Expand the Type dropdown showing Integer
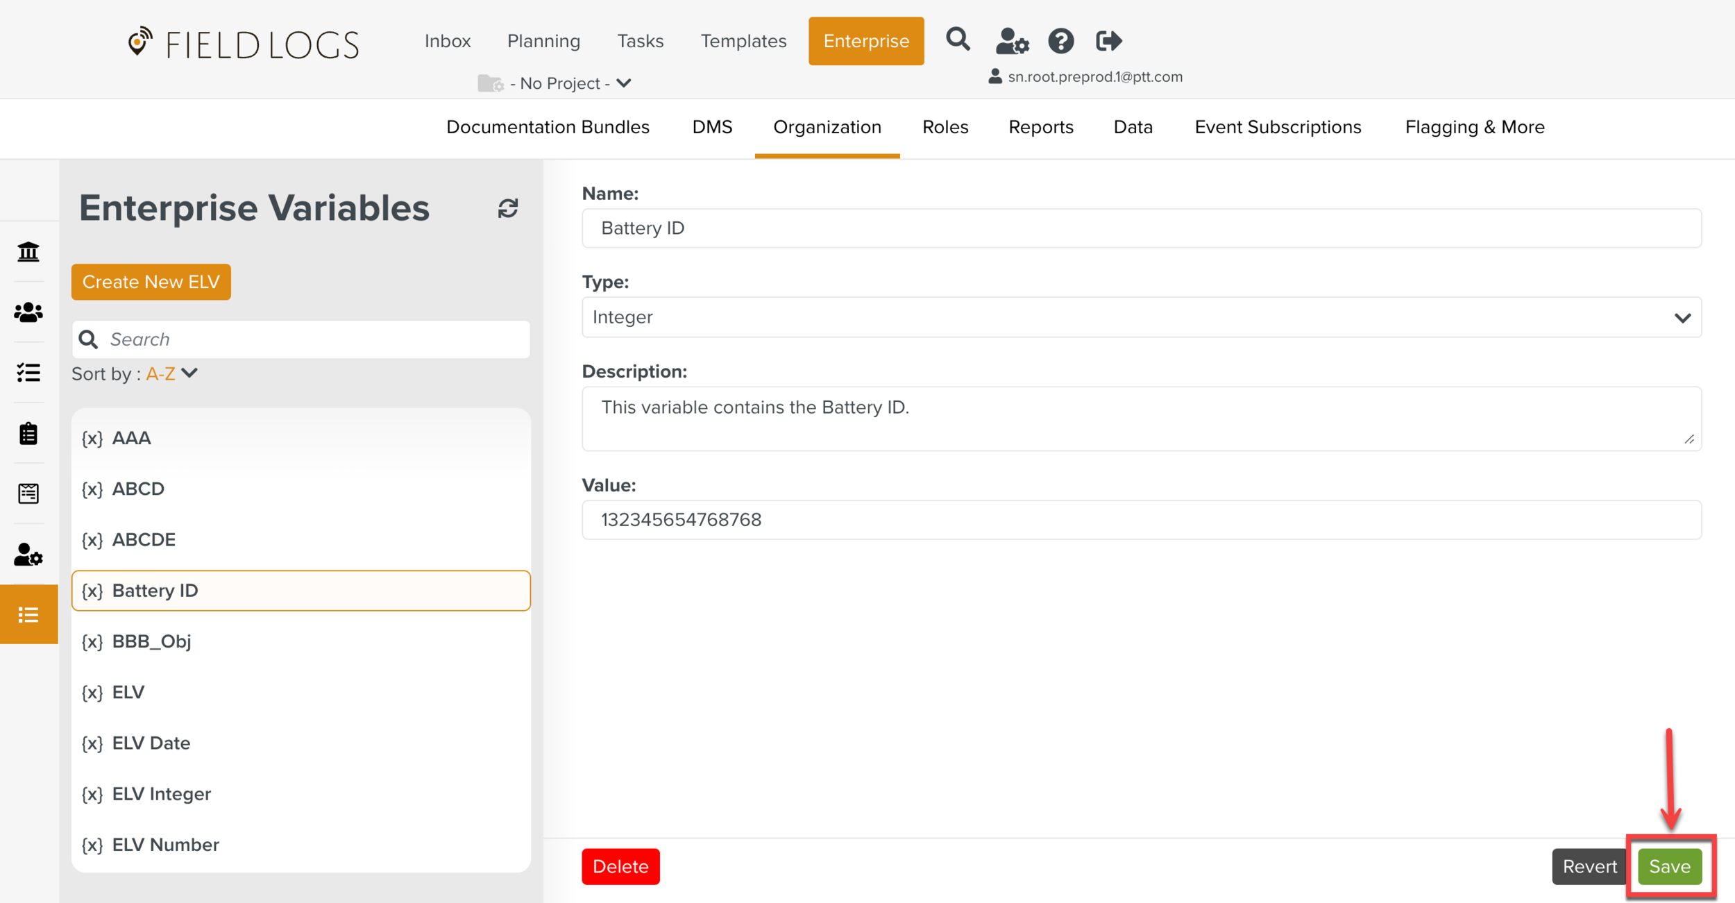 tap(1141, 317)
